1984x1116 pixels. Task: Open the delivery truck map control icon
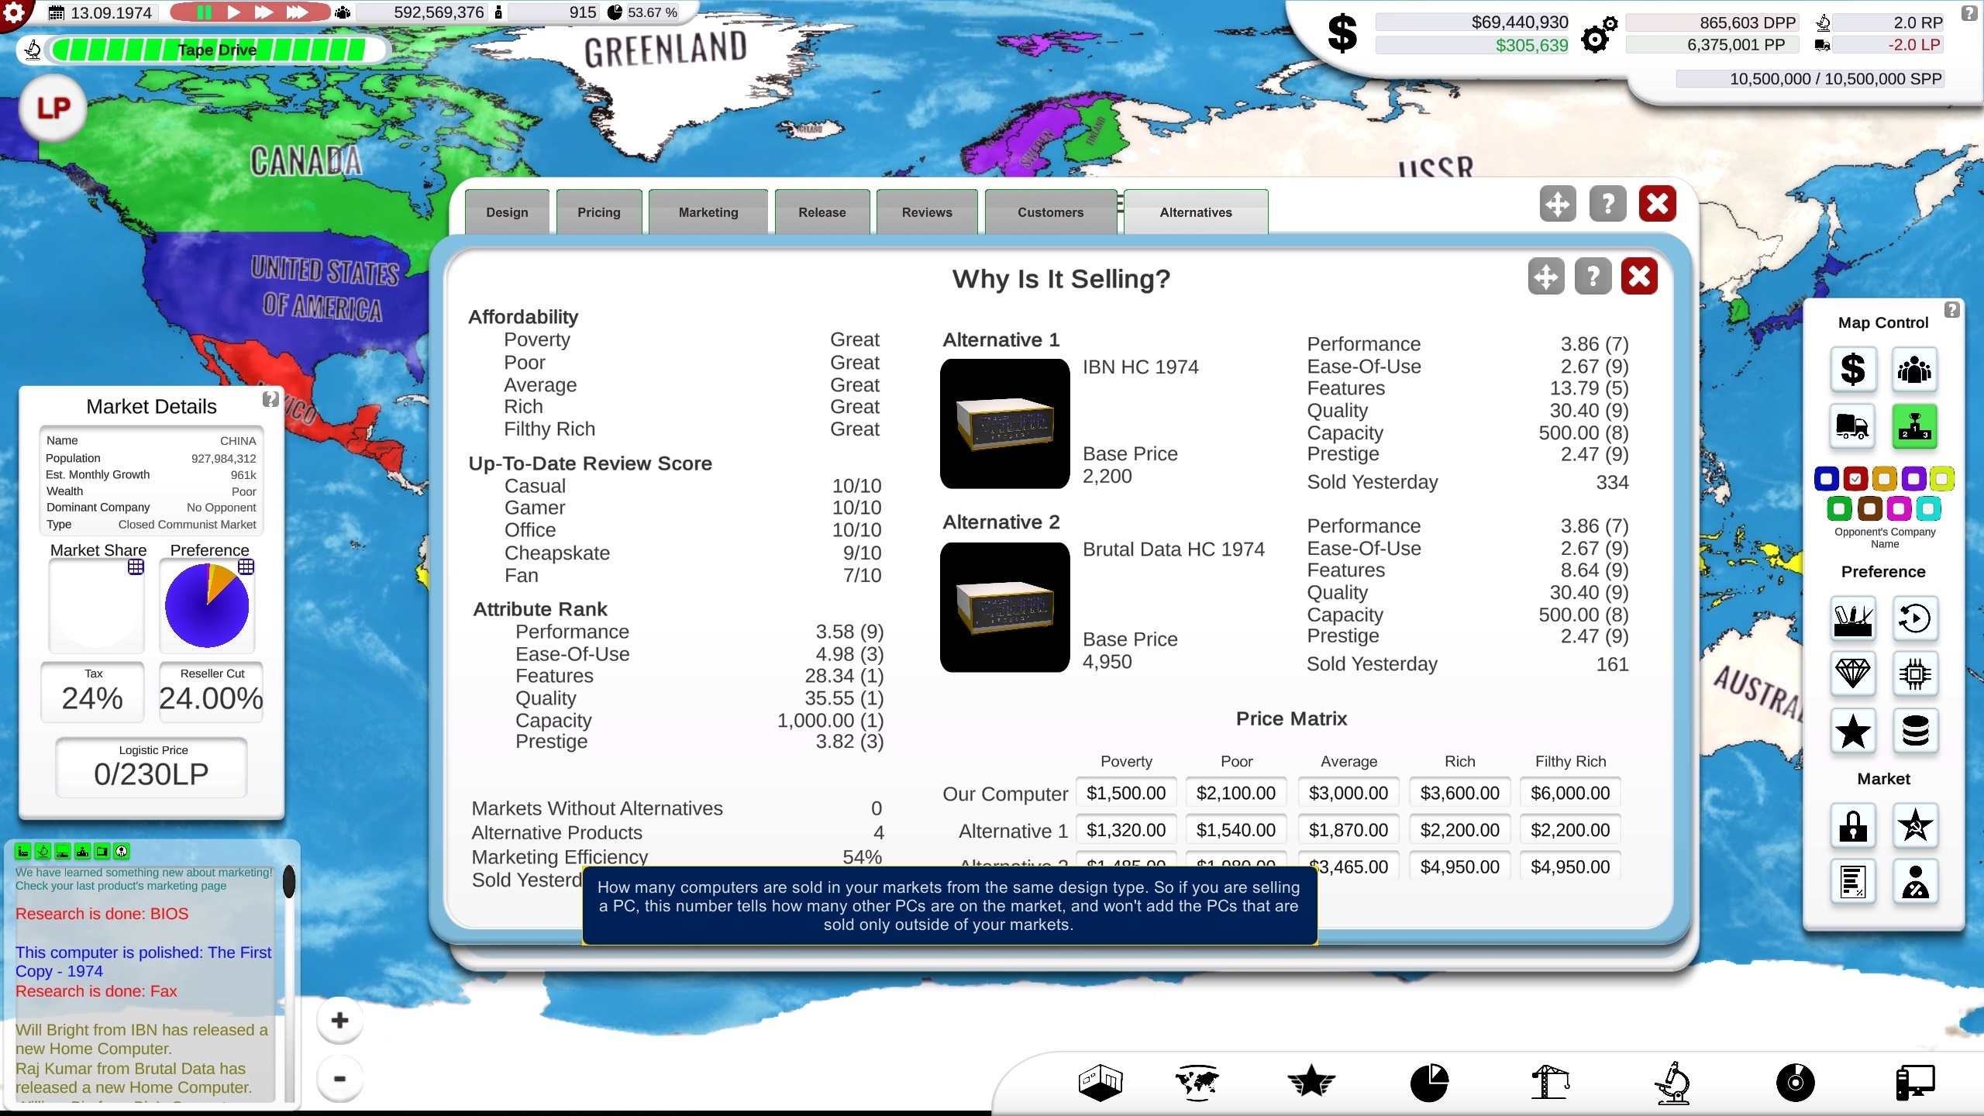(x=1852, y=425)
